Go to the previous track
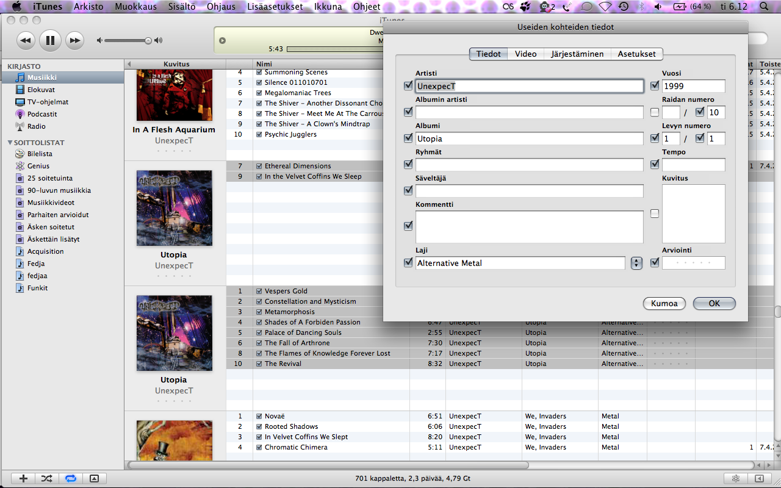Viewport: 781px width, 488px height. click(25, 41)
